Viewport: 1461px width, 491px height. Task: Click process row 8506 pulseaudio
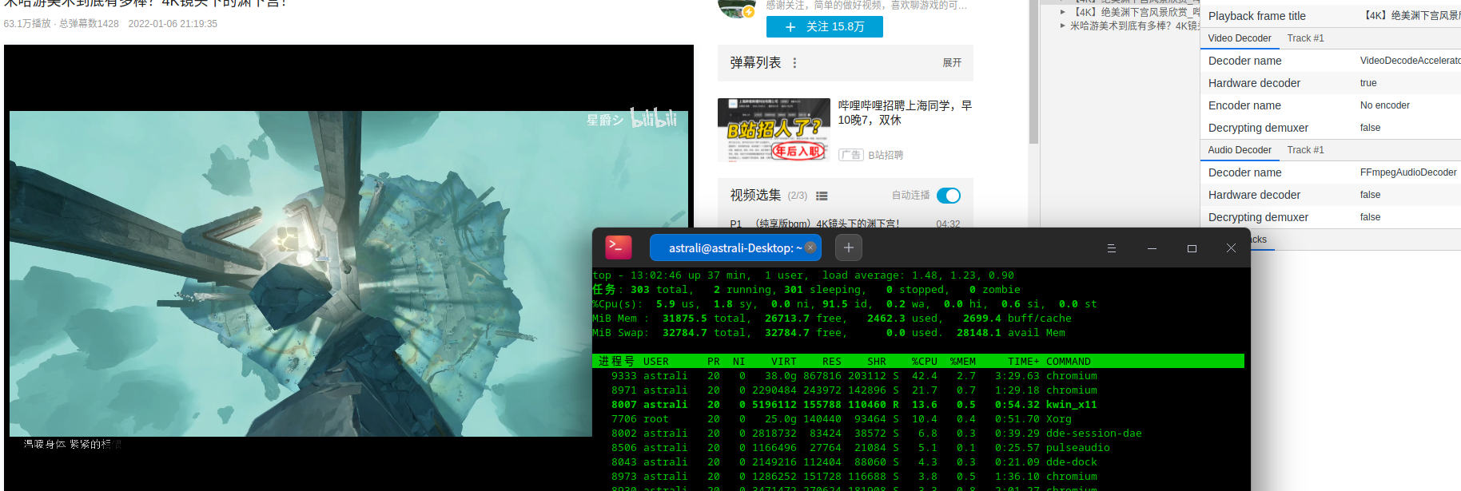(x=918, y=448)
